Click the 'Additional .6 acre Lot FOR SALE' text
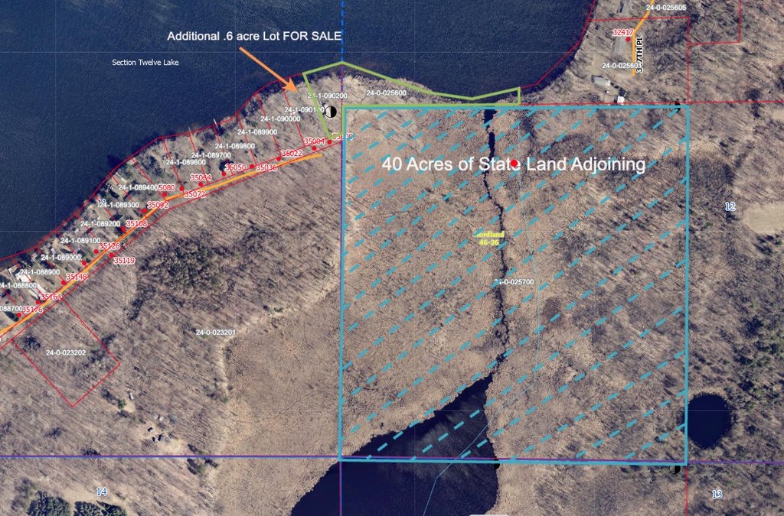Screen dimensions: 784x516 pyautogui.click(x=254, y=36)
